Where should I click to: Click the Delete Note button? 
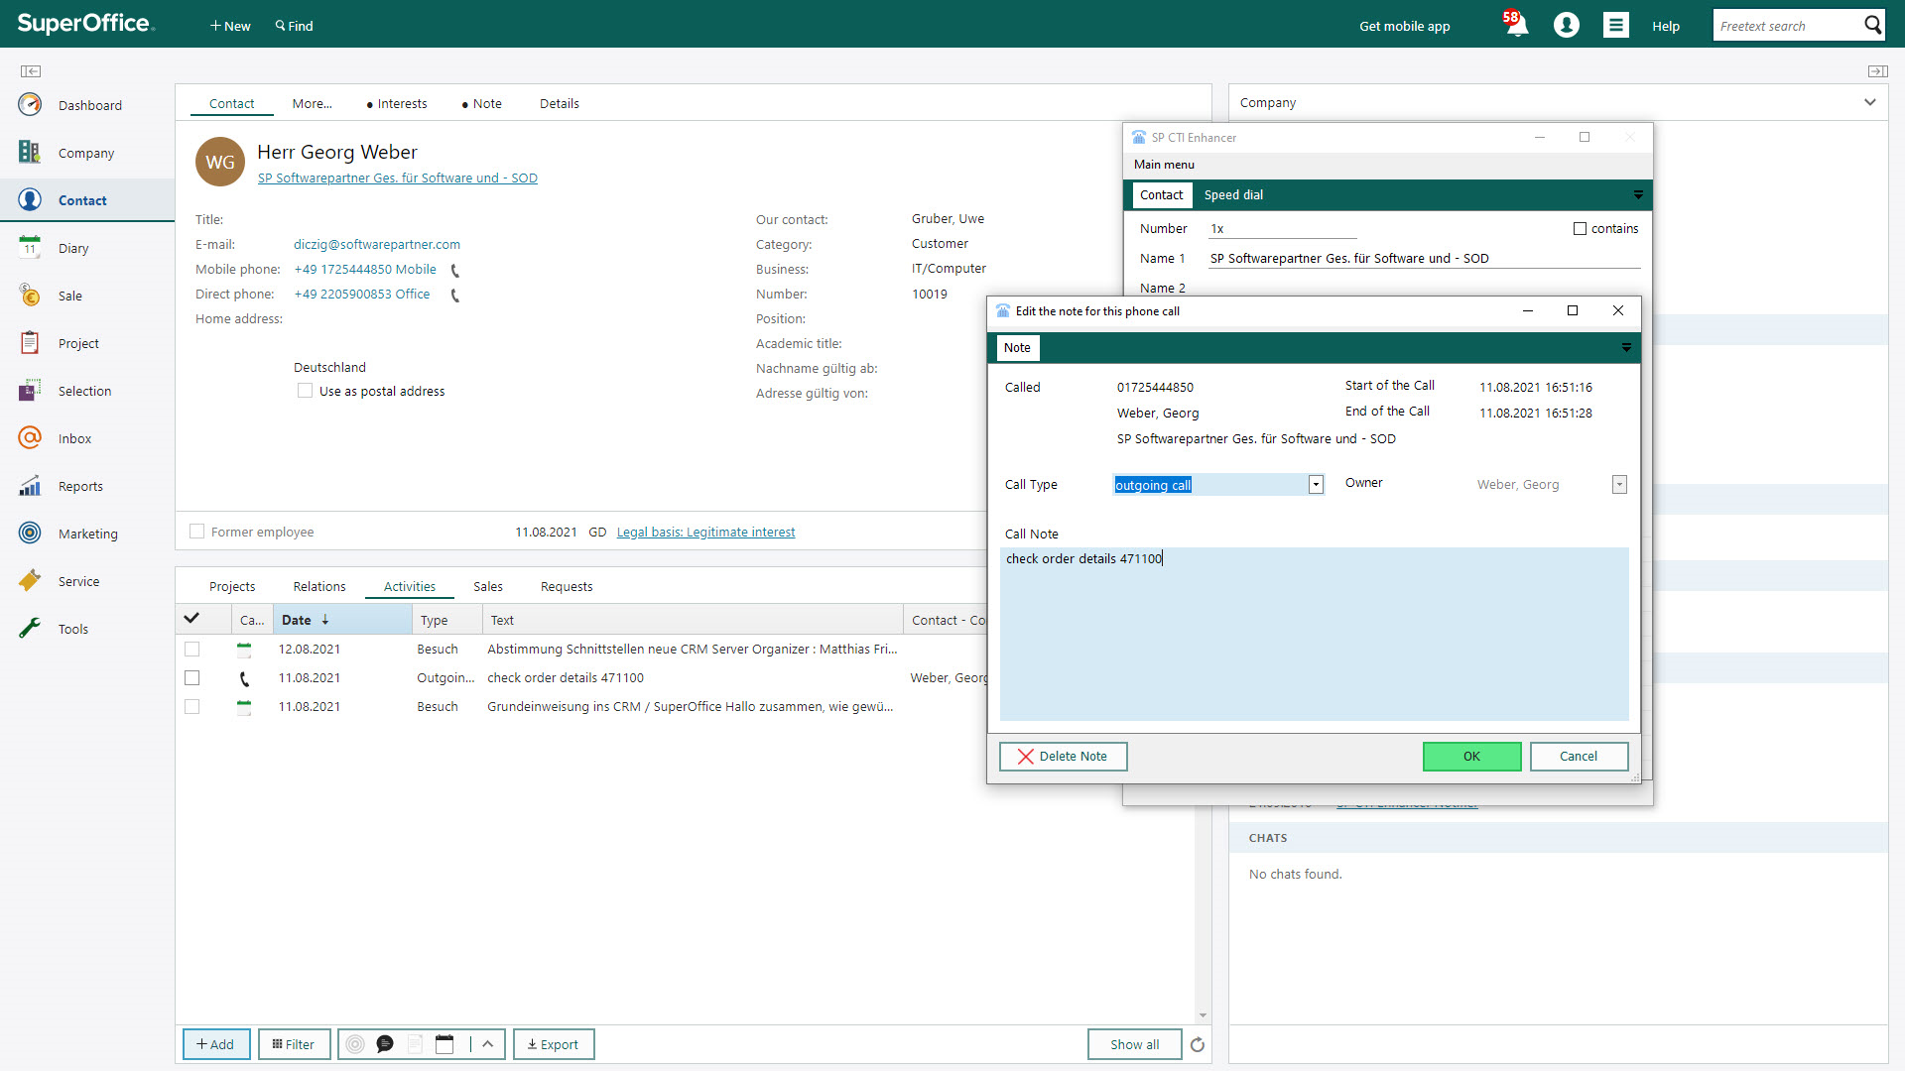[1063, 757]
